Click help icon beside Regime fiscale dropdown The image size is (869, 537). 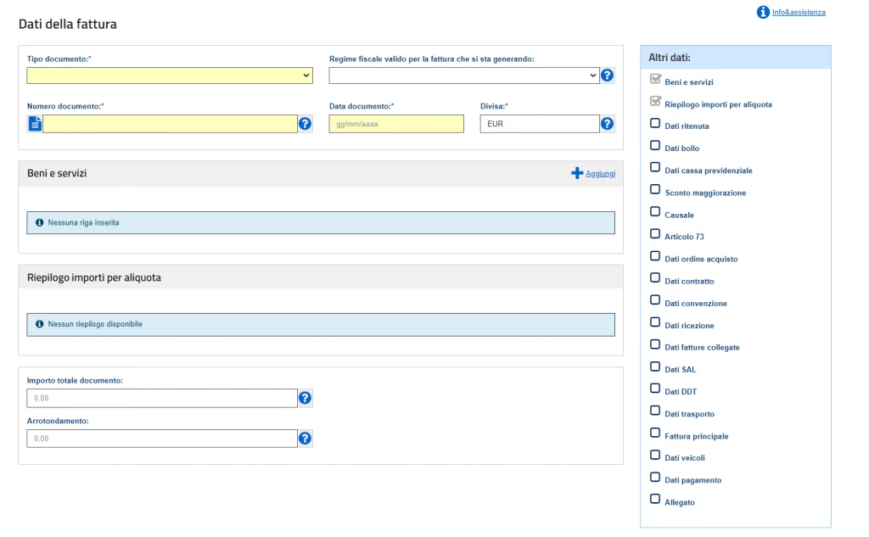tap(608, 76)
